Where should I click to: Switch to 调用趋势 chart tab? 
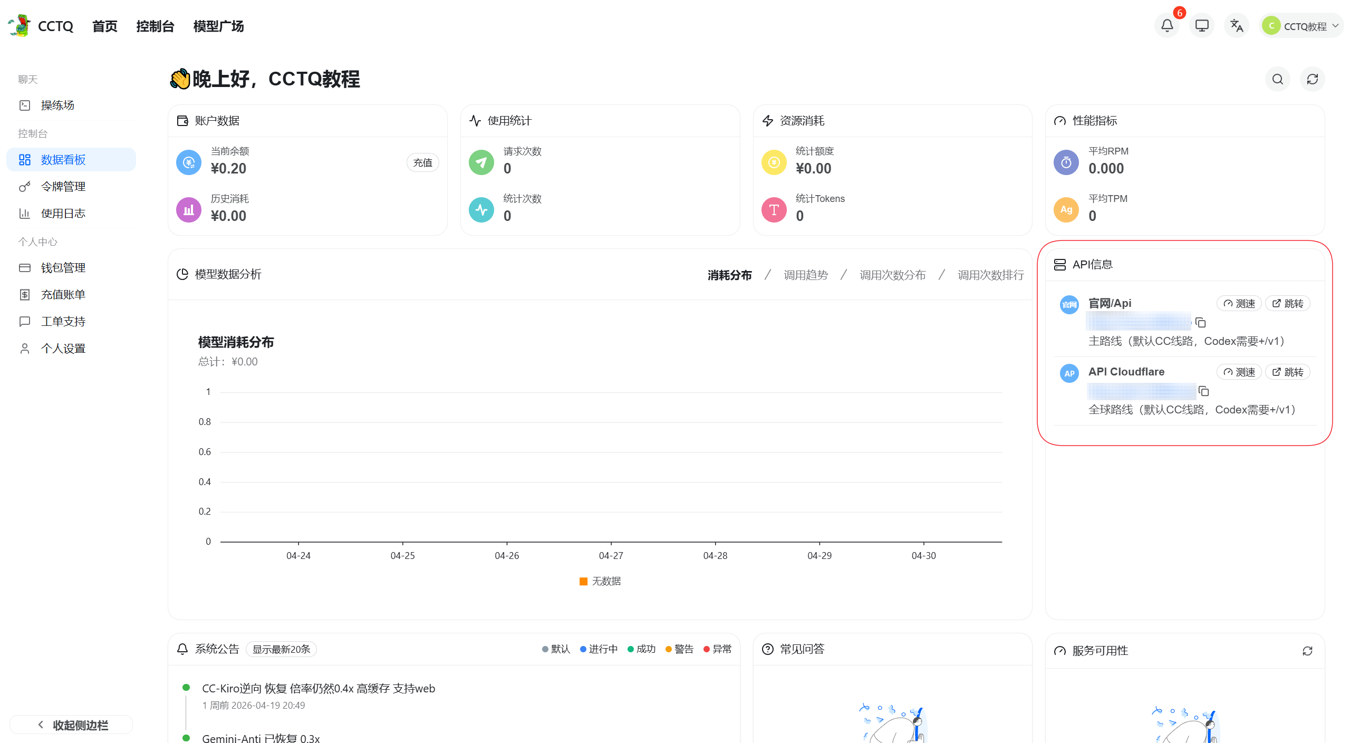tap(805, 275)
